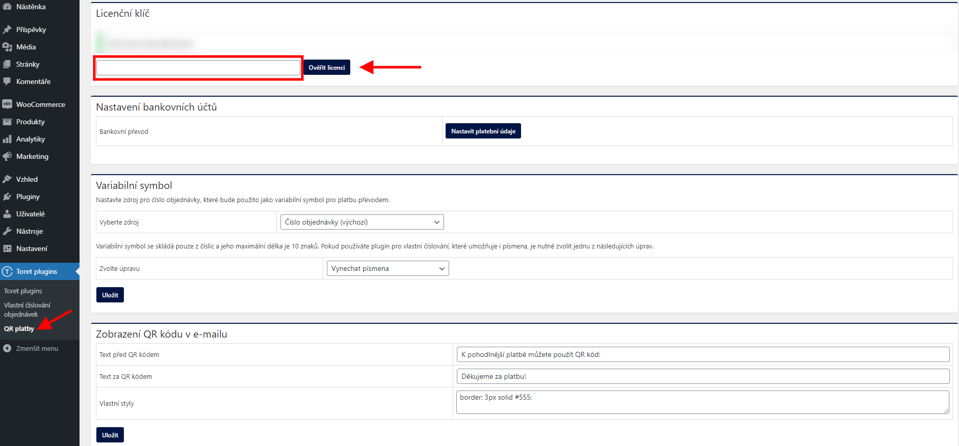Screen dimensions: 959x446
Task: Click the Příspěvky pin icon
Action: (x=7, y=30)
